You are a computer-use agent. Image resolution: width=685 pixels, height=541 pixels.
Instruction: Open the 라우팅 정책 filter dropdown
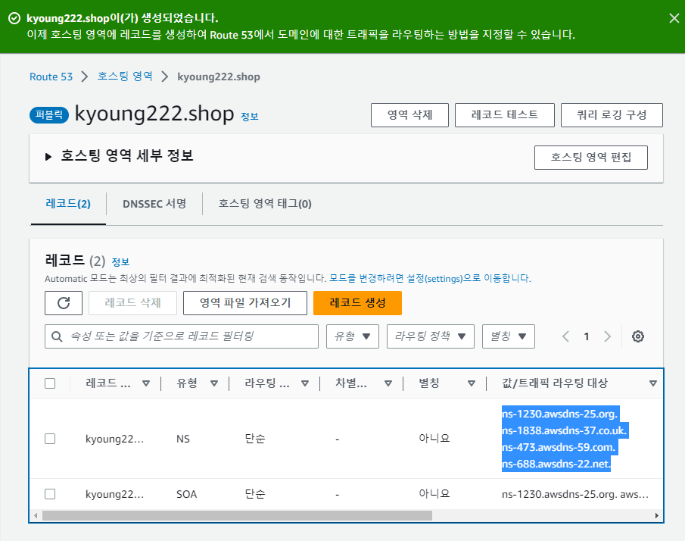tap(431, 336)
